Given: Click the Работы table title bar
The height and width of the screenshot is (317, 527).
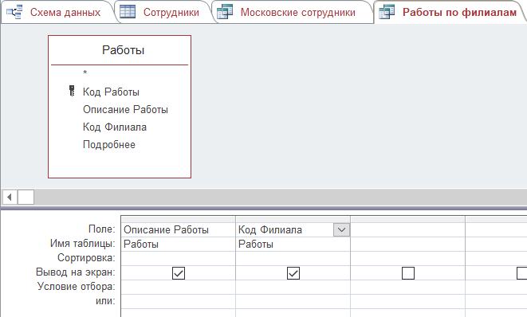Looking at the screenshot, I should click(x=120, y=50).
